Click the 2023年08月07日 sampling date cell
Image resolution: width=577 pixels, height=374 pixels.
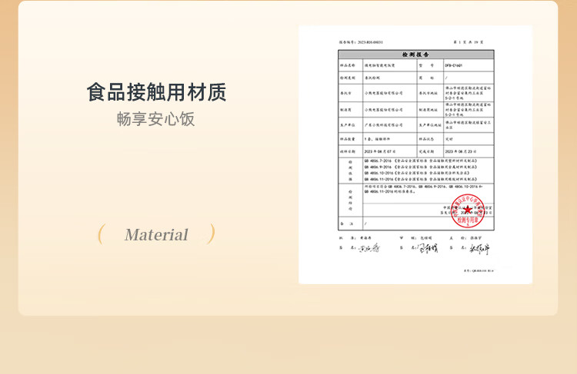click(380, 151)
